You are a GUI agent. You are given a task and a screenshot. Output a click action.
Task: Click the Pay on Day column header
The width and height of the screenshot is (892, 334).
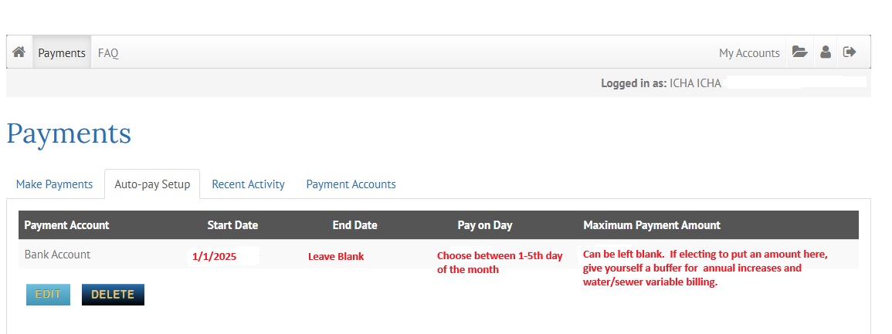pyautogui.click(x=485, y=225)
